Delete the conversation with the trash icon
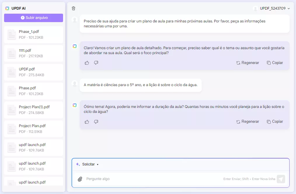The image size is (296, 194). click(73, 8)
